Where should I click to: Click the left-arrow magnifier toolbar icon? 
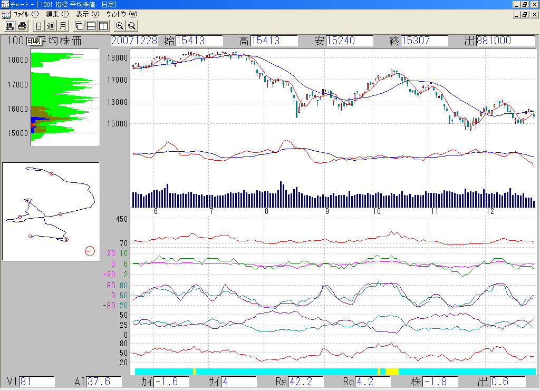coord(120,26)
